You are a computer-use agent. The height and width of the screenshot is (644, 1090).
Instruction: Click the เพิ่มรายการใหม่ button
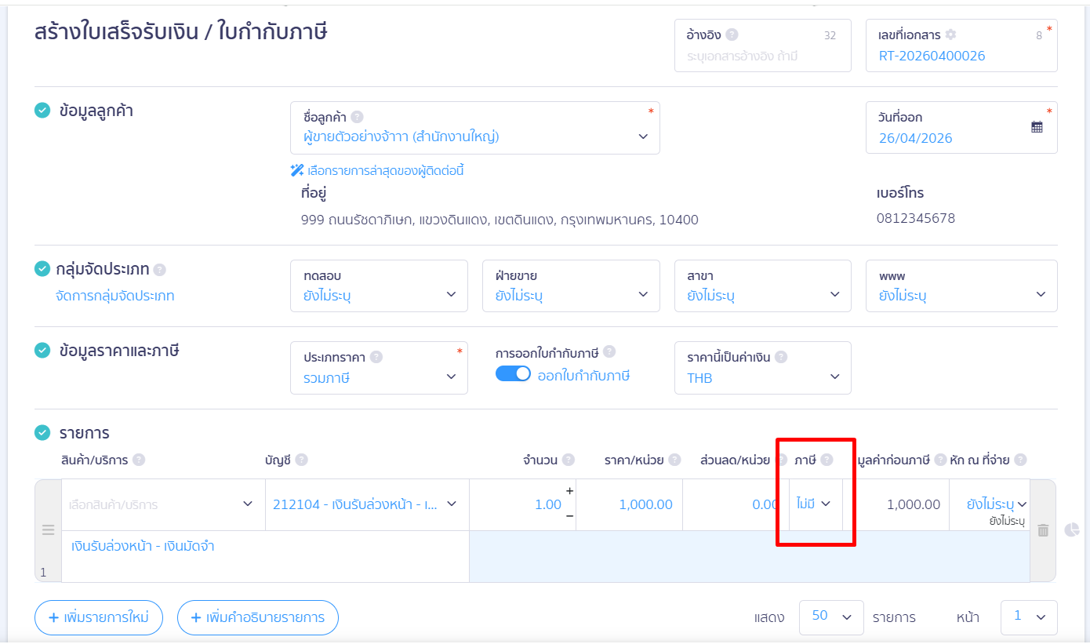[x=99, y=617]
